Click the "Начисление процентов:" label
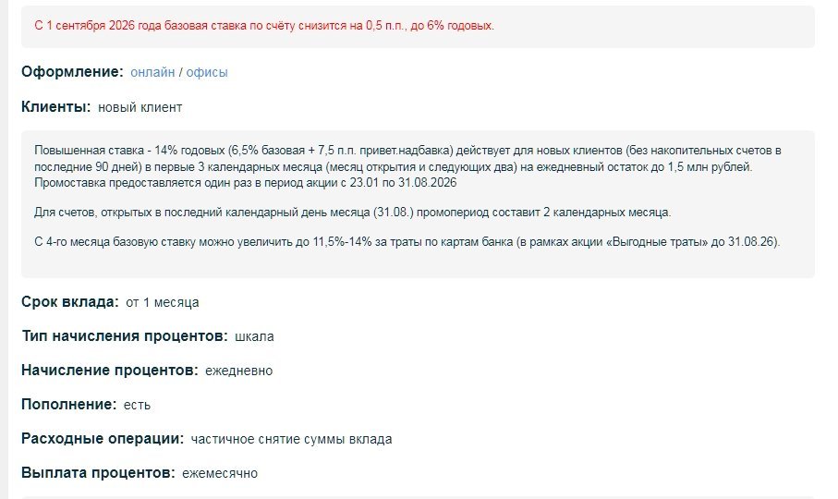 110,371
